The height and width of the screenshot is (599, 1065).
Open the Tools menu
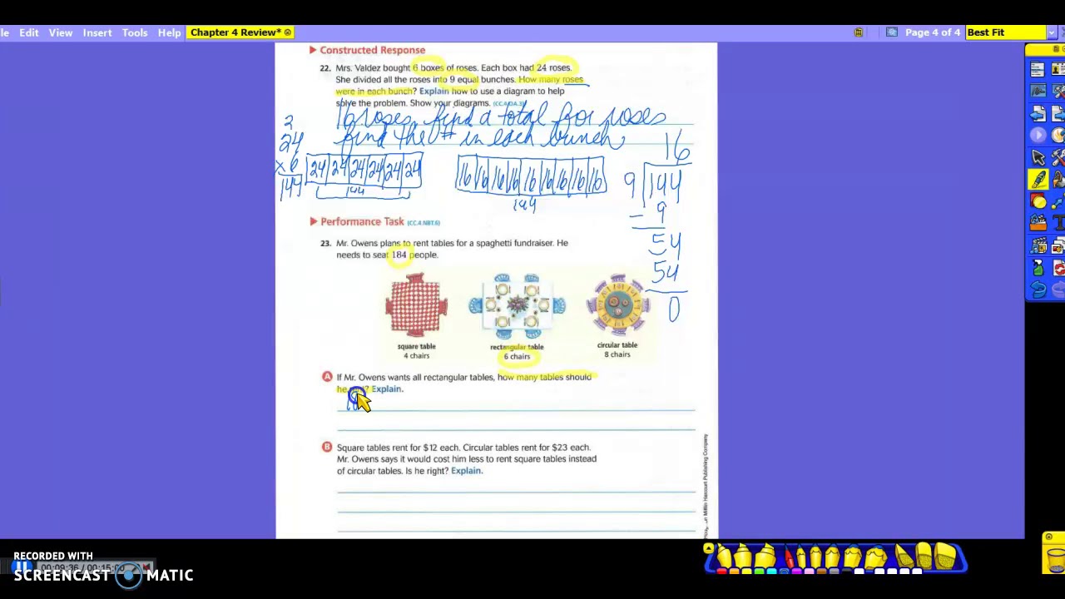pos(135,32)
